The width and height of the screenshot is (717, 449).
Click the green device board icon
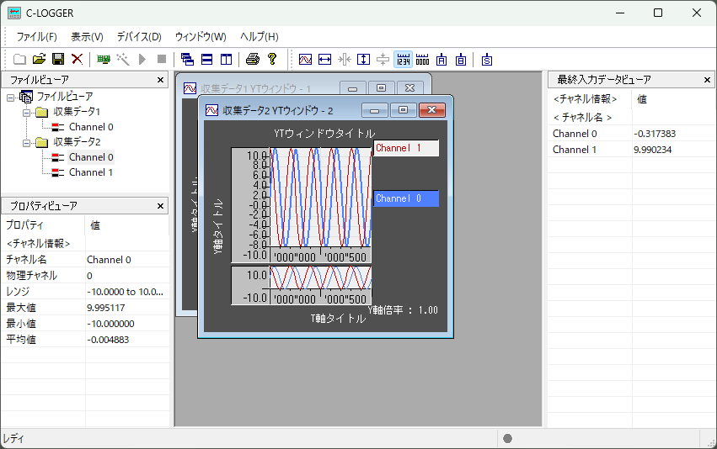[x=104, y=59]
